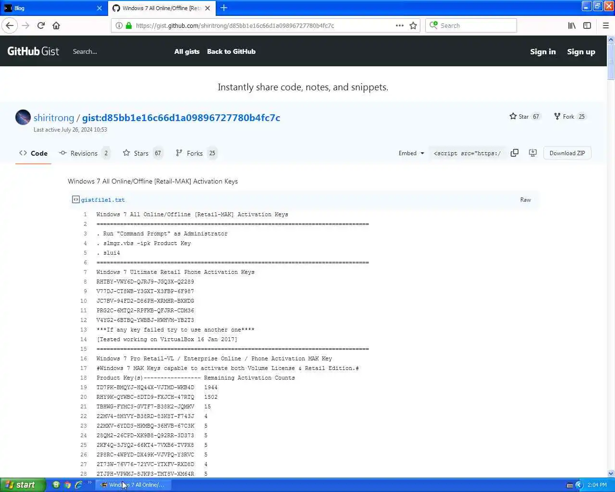
Task: Close the Windows 7 All Online tab
Action: [208, 8]
